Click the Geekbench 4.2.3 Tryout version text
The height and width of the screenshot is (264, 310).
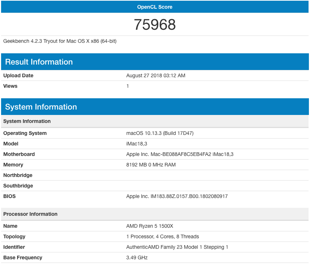[60, 41]
